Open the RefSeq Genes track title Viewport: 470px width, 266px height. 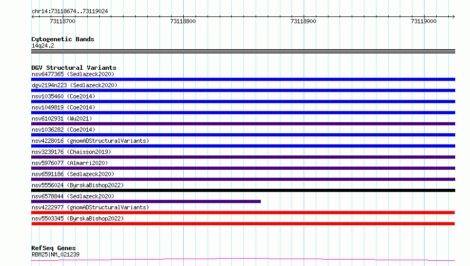53,248
